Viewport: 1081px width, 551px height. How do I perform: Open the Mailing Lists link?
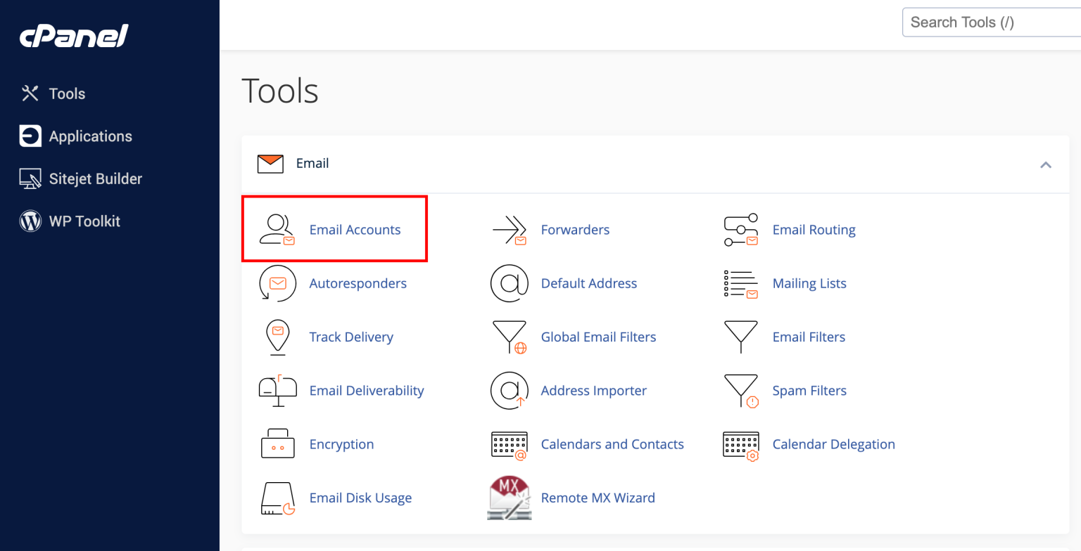(809, 283)
